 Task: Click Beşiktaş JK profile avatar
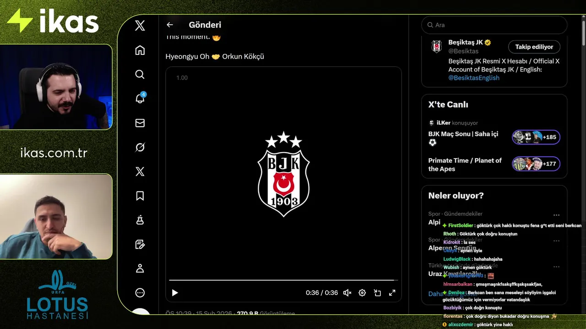coord(437,47)
